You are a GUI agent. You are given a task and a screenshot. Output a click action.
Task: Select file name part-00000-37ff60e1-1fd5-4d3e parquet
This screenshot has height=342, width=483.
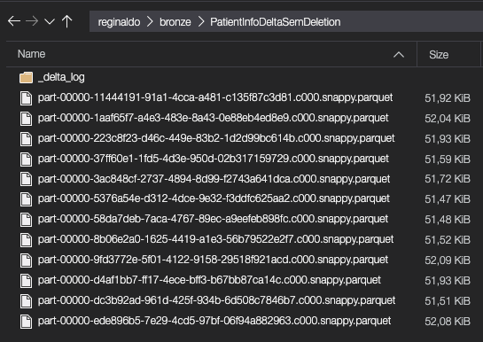point(214,159)
